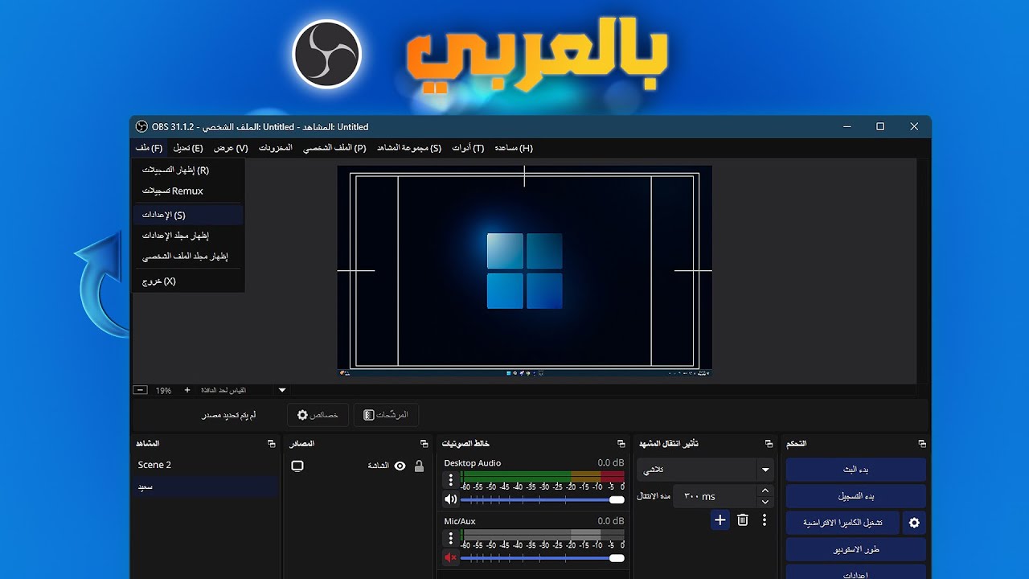
Task: Mute Desktop Audio speaker icon
Action: (x=451, y=499)
